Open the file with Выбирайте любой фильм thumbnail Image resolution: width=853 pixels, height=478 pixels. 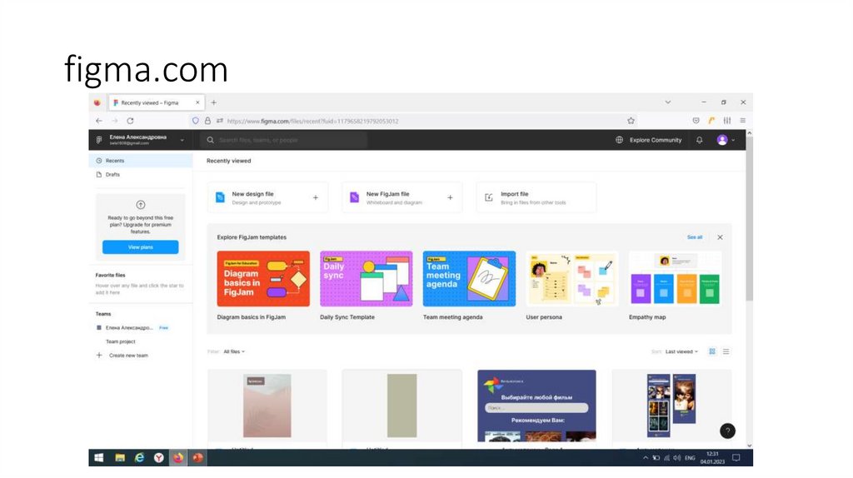pyautogui.click(x=536, y=406)
